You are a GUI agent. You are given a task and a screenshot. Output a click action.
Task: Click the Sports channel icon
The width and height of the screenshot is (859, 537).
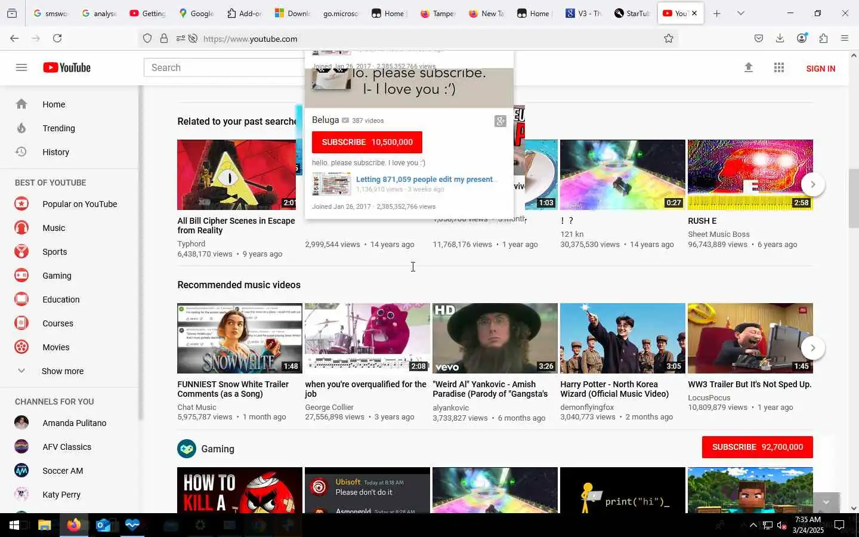click(21, 252)
